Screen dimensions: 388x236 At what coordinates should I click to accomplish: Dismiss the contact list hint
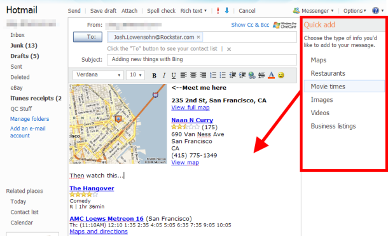pyautogui.click(x=229, y=49)
